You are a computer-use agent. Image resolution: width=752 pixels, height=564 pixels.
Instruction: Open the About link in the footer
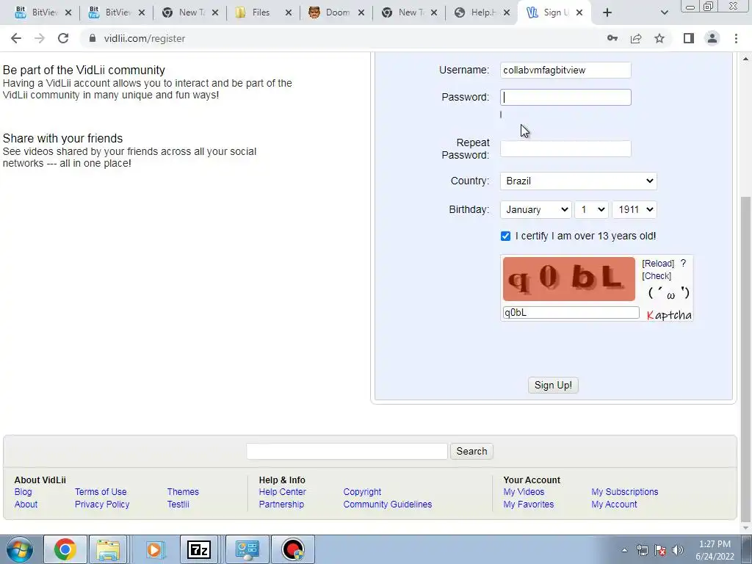(26, 504)
